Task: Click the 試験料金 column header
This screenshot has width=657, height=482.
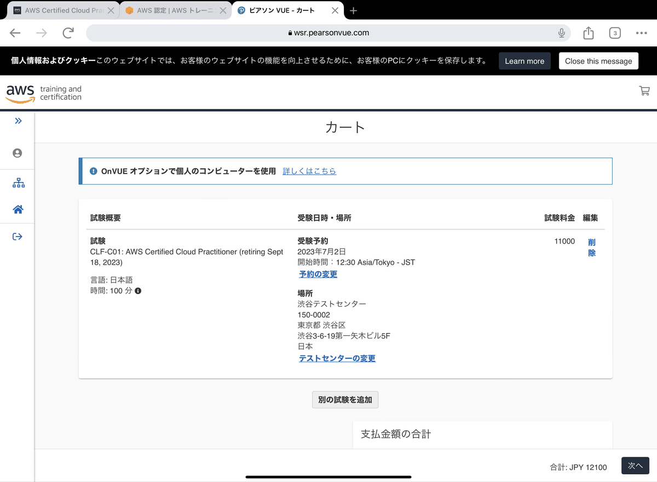Action: pos(560,218)
